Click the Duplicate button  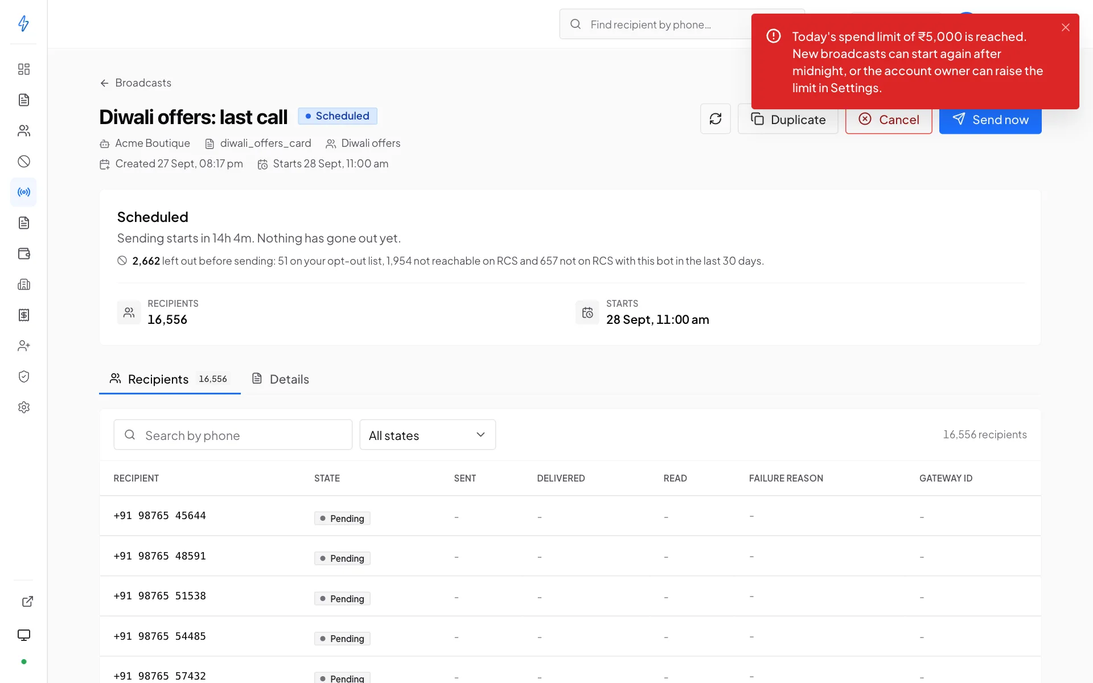[788, 119]
